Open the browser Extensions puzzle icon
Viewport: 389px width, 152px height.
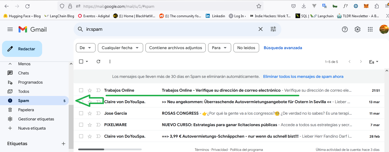click(x=377, y=6)
